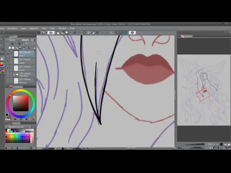
Task: Click the white square Clear icon
Action: click(x=66, y=33)
